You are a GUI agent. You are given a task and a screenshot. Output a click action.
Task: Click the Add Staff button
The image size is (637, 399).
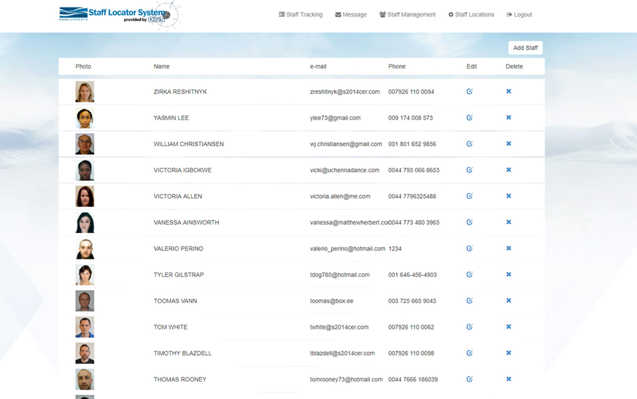[x=525, y=48]
